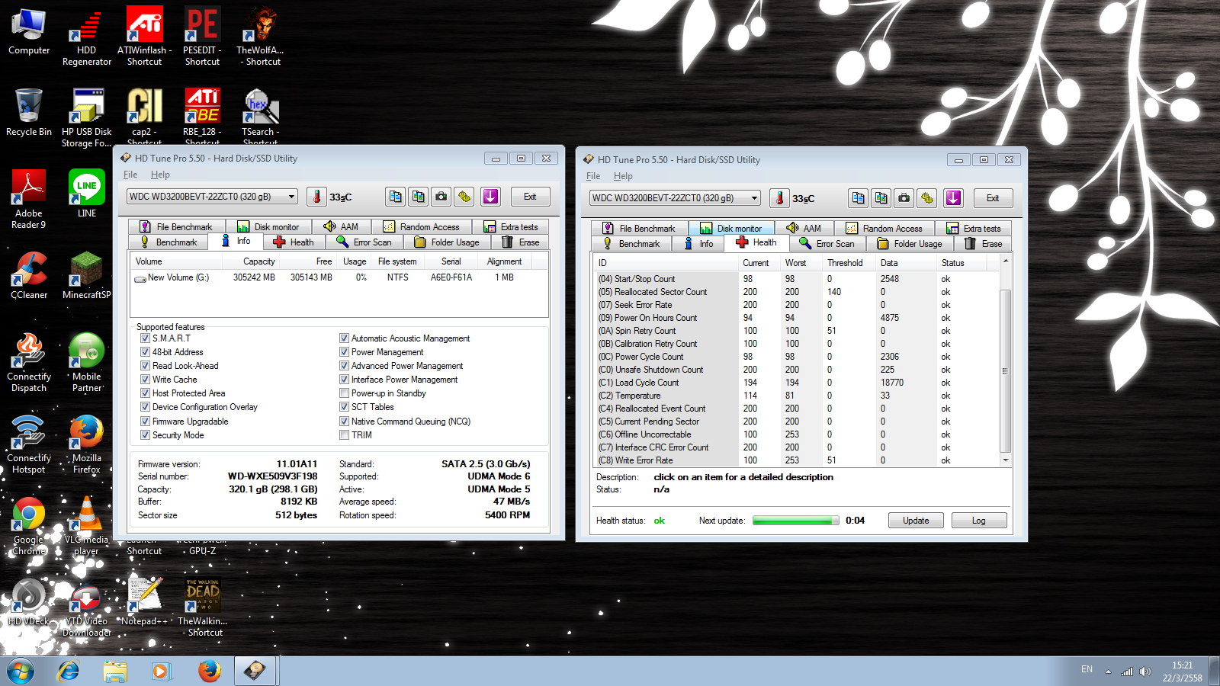Click camera save-screenshot icon in Info window
1220x686 pixels.
(441, 197)
